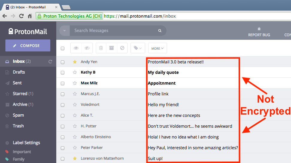
Task: Move selected to trash with trash icon
Action: (101, 48)
